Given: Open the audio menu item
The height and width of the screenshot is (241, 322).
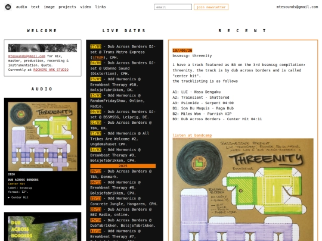Looking at the screenshot, I should point(21,7).
